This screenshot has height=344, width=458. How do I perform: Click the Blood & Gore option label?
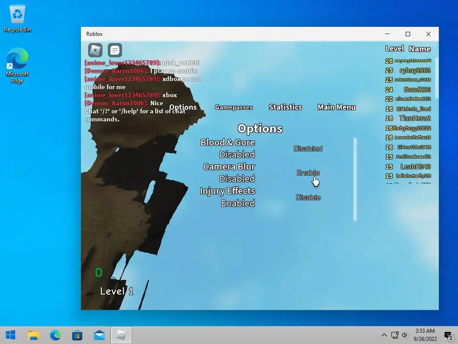(x=228, y=142)
